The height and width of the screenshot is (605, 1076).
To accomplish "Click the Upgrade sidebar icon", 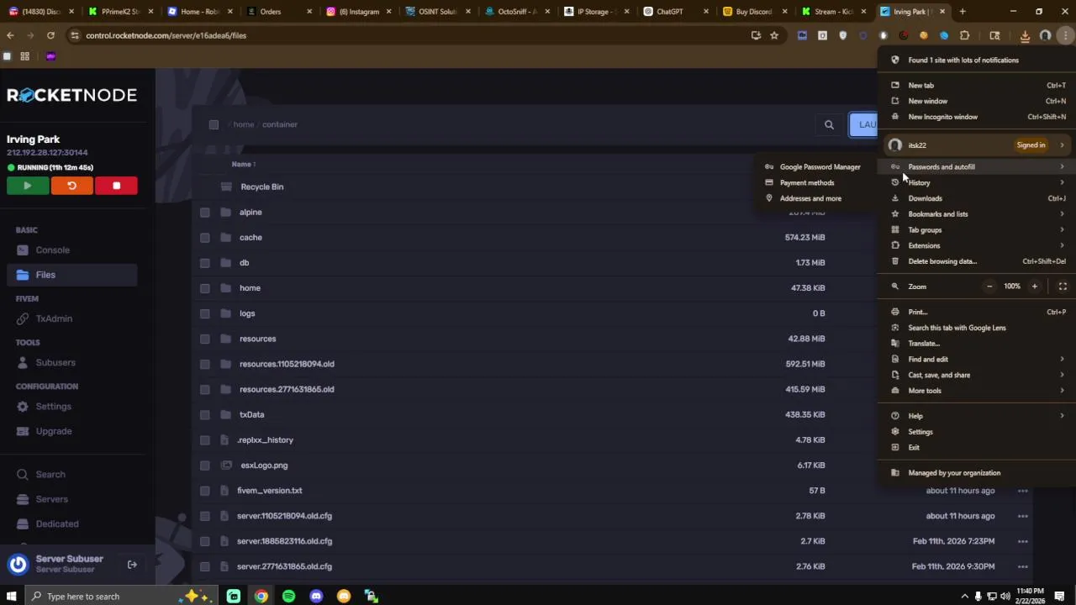I will (23, 431).
